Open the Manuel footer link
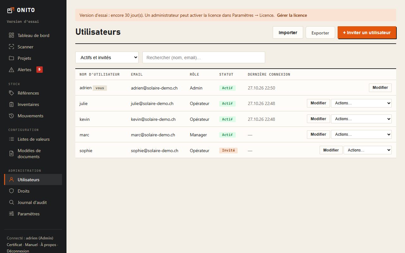Image resolution: width=405 pixels, height=253 pixels. (31, 245)
